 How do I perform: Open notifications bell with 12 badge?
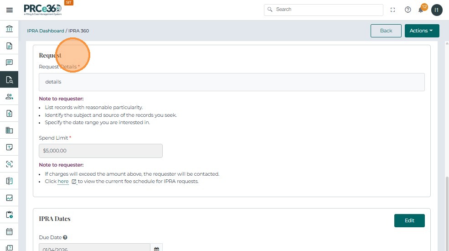coord(421,10)
